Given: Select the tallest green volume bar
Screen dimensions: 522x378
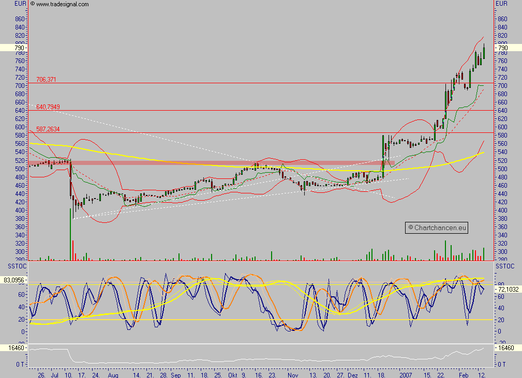Looking at the screenshot, I should 71,233.
